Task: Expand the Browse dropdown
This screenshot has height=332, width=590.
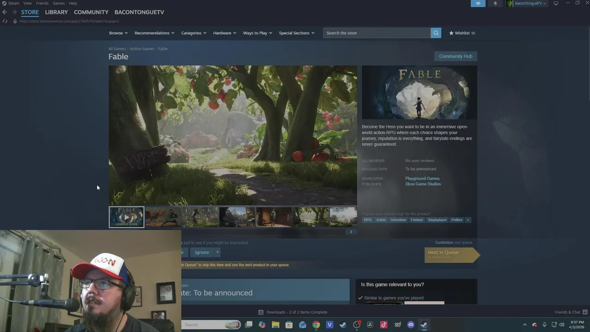Action: coord(118,33)
